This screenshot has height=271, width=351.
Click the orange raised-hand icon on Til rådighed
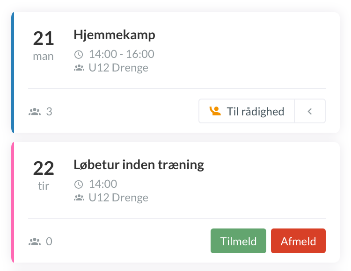(215, 111)
